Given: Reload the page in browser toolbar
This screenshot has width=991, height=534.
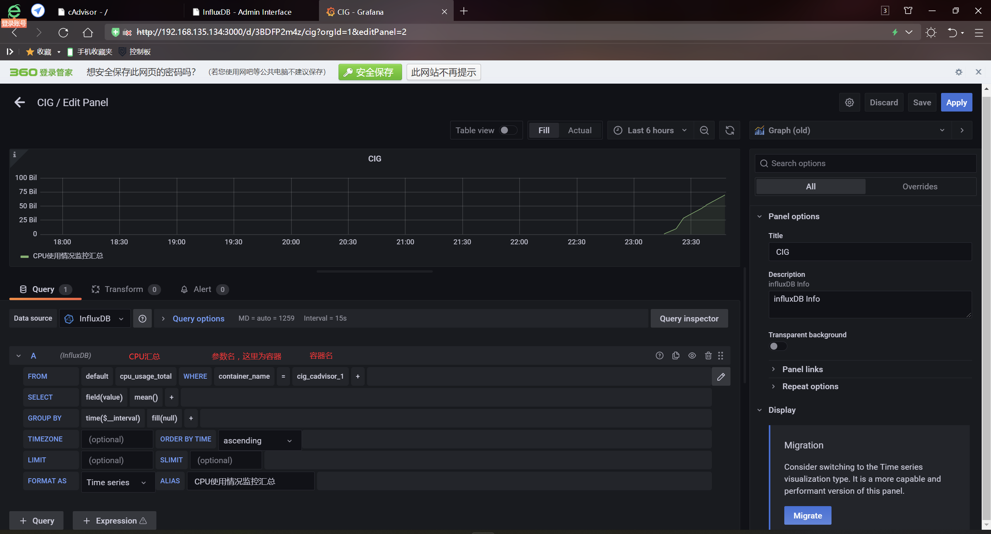Looking at the screenshot, I should pyautogui.click(x=63, y=33).
